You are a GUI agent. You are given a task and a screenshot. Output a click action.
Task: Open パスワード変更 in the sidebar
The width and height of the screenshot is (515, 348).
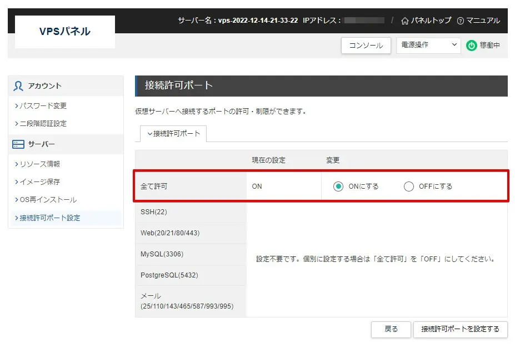pyautogui.click(x=43, y=105)
